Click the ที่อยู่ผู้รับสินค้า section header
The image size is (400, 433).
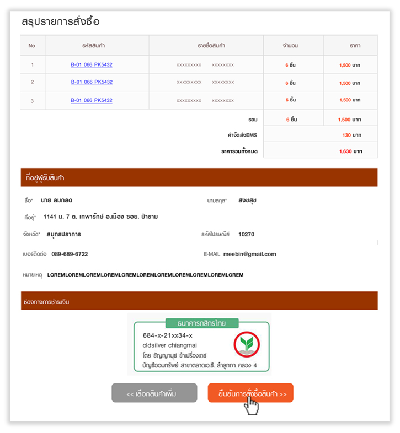(199, 177)
